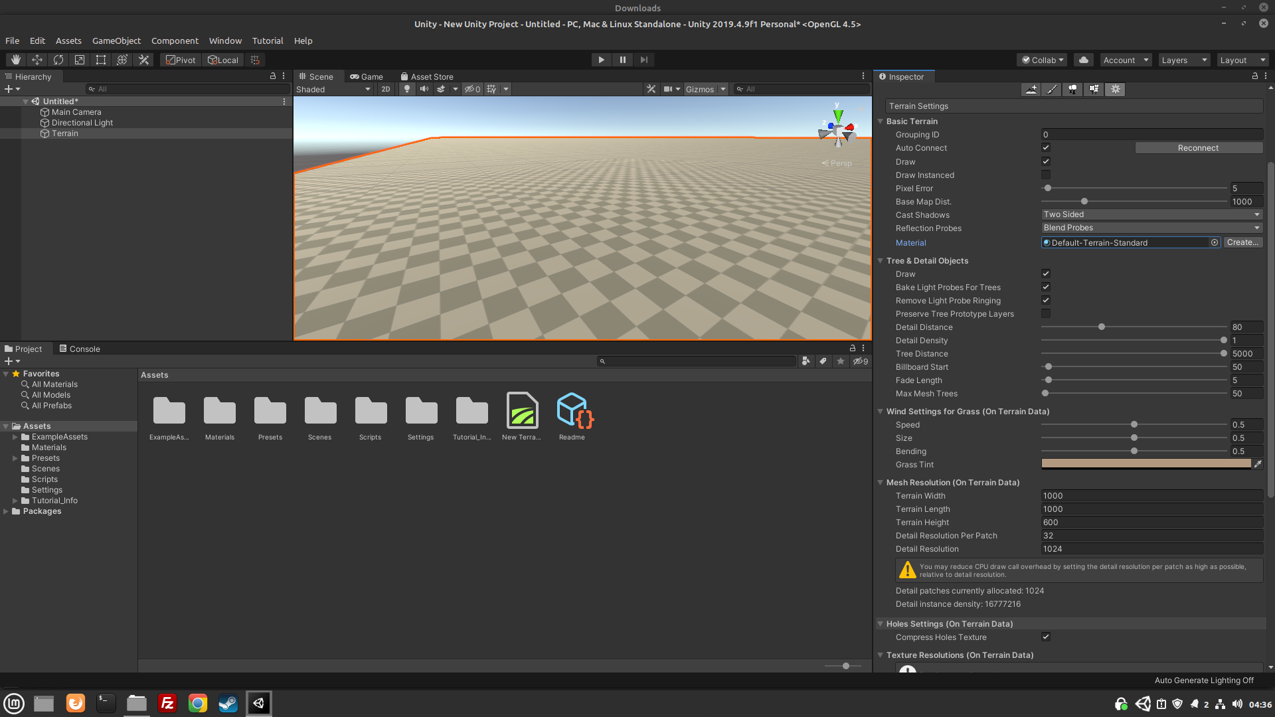Collapse Wind Settings for Grass section

pyautogui.click(x=881, y=412)
